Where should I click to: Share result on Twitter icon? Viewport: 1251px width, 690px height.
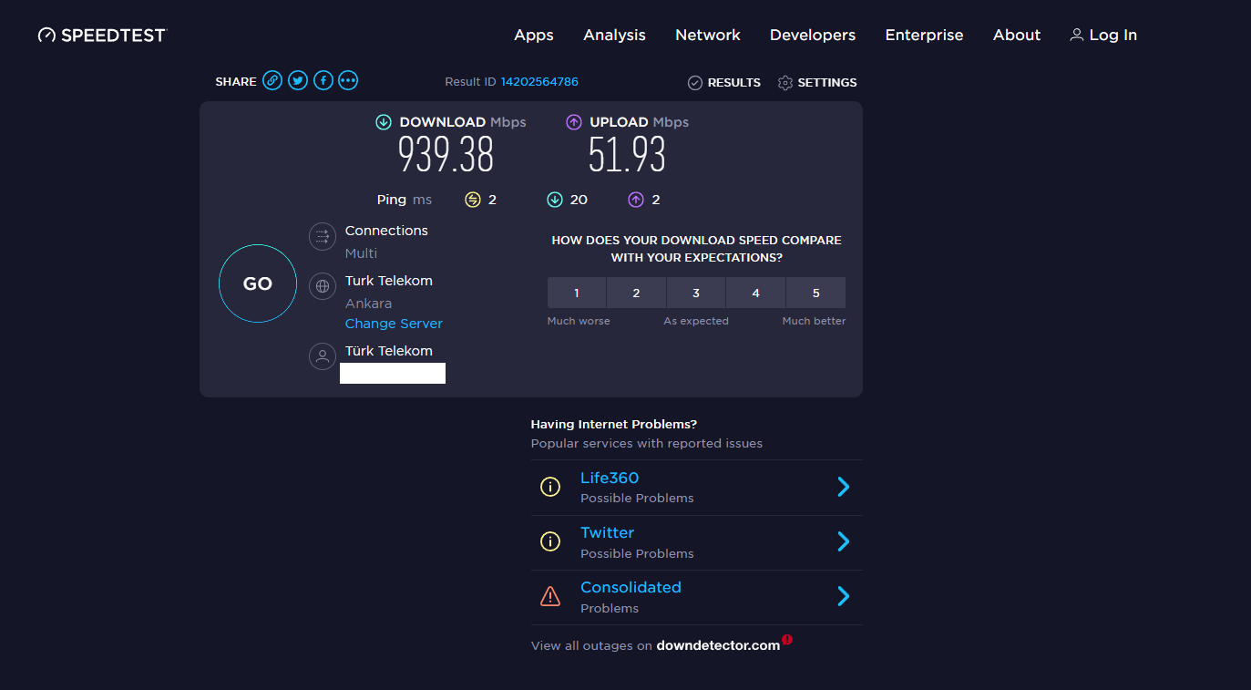298,81
